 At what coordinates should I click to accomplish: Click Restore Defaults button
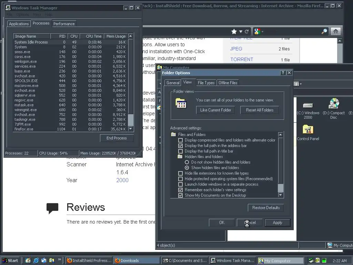point(266,207)
